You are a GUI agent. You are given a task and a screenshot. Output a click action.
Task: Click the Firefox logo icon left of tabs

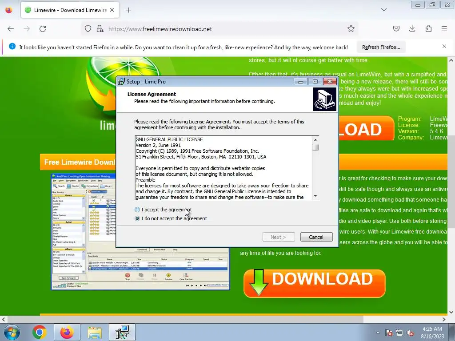click(9, 10)
